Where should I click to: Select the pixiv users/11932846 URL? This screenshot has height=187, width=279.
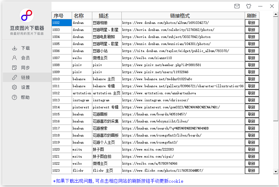183,72
